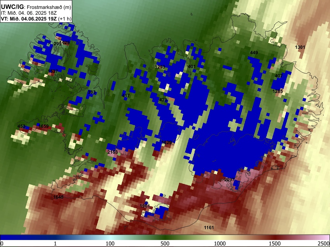The height and width of the screenshot is (247, 330).
Task: Click the offshore map value "1161"
Action: coord(209,227)
